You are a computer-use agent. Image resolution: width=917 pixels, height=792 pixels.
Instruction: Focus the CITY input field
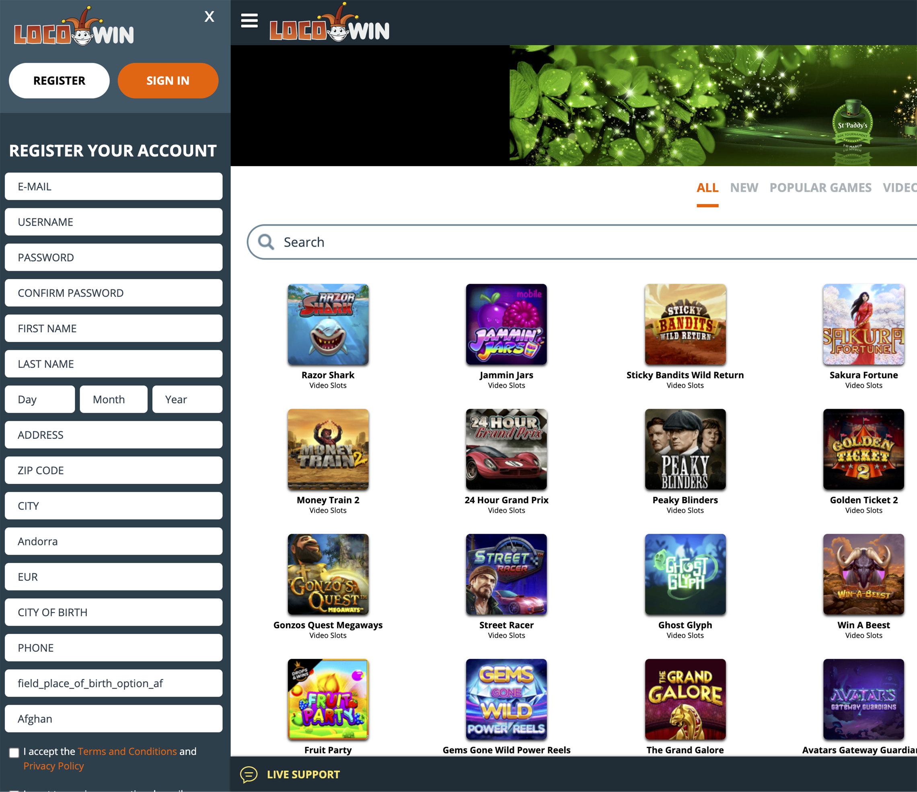point(114,506)
